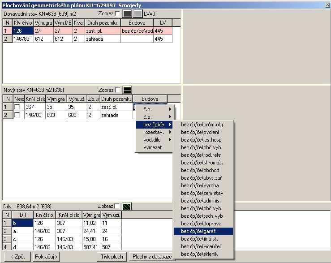Click the < Zpět button

point(18,257)
